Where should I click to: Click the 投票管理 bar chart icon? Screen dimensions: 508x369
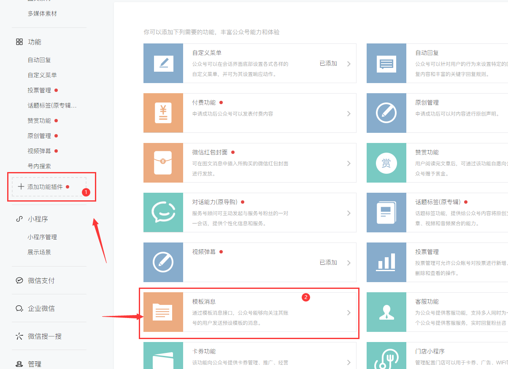pos(386,262)
